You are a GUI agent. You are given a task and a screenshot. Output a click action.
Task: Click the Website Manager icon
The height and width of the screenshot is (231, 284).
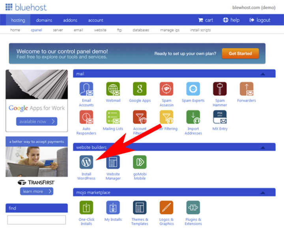(113, 162)
